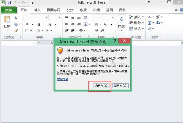
Task: Click the 粘贴 paste clipboard icon
Action: [x=7, y=19]
